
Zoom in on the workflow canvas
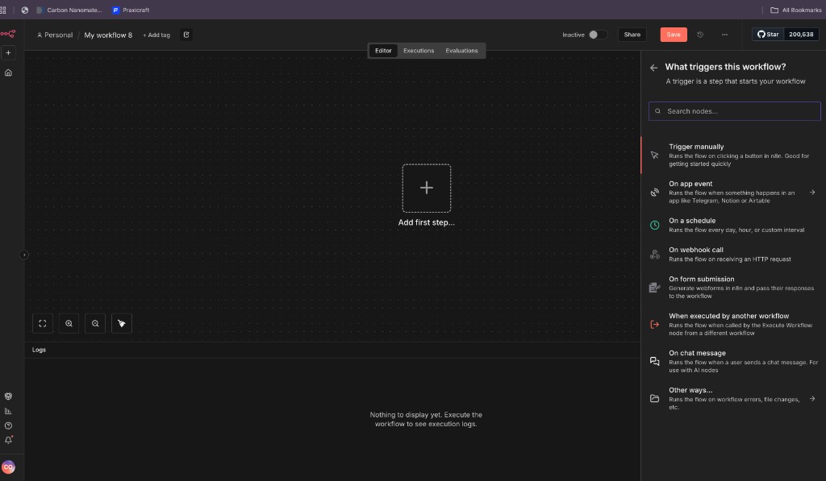69,324
